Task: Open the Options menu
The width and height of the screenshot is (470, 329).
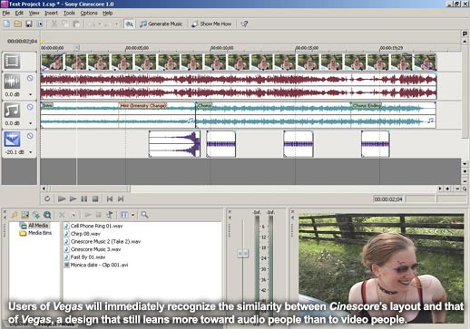Action: [x=89, y=13]
